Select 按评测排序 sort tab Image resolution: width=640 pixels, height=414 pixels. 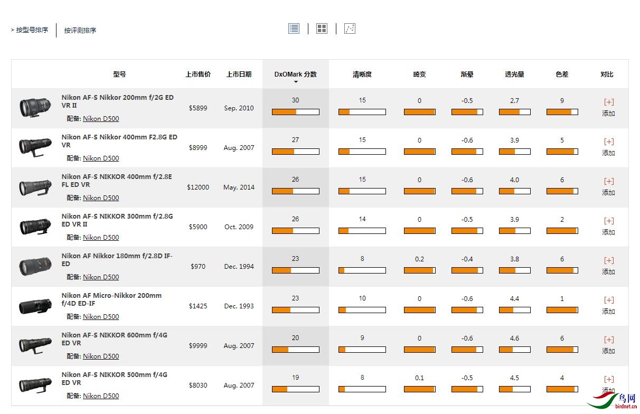(80, 31)
